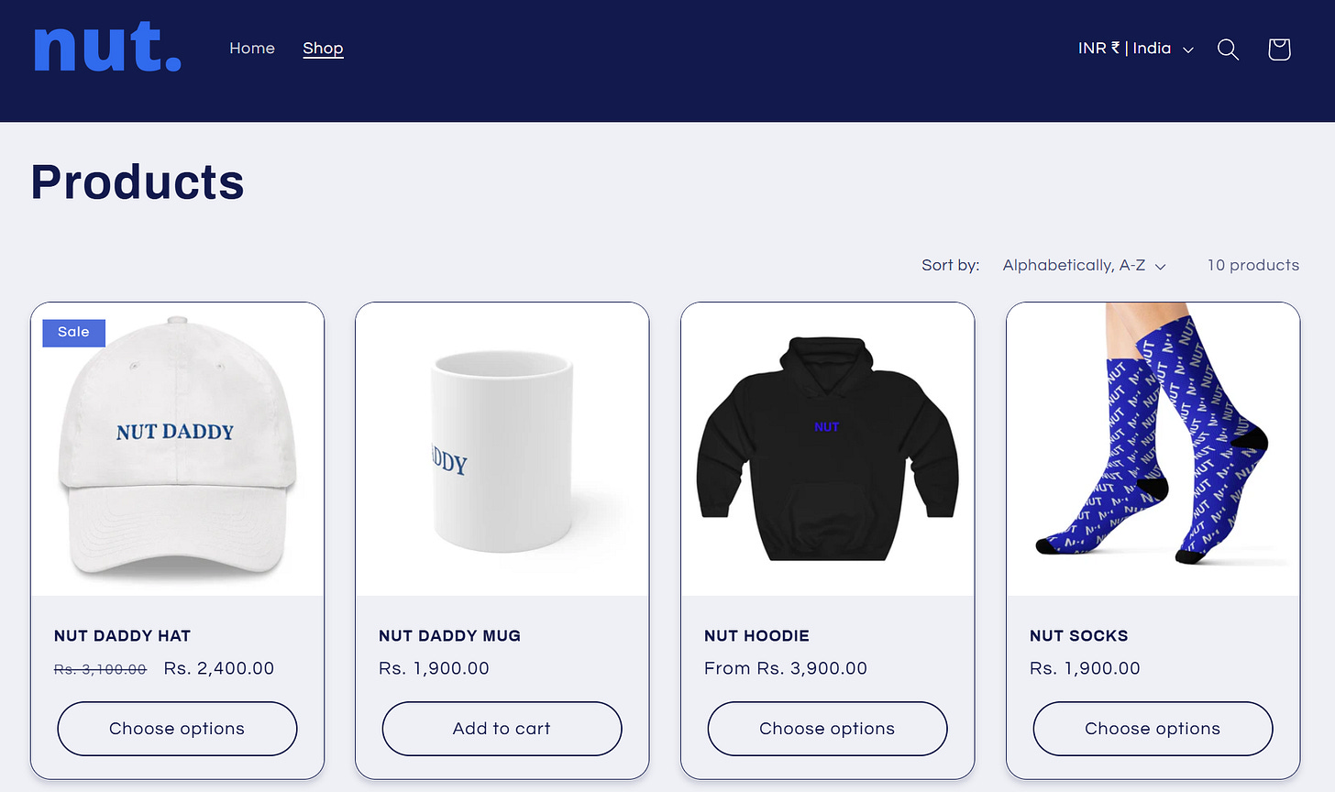
Task: Open the Nut Daddy Hat title link
Action: 122,636
